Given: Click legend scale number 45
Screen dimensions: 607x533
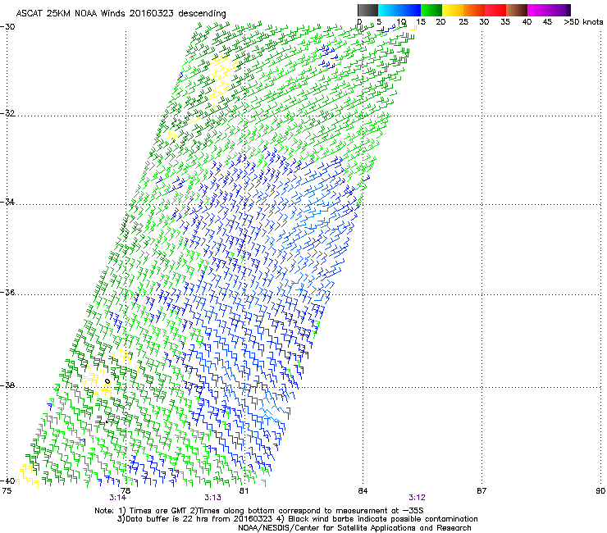Looking at the screenshot, I should [x=547, y=22].
